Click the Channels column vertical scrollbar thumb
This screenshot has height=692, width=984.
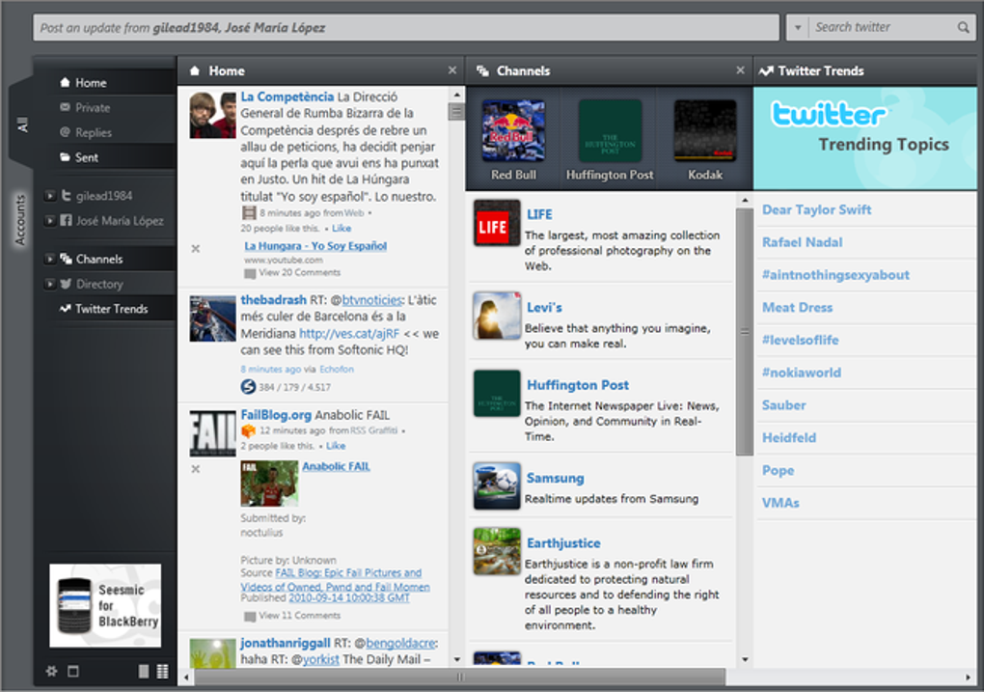point(745,332)
